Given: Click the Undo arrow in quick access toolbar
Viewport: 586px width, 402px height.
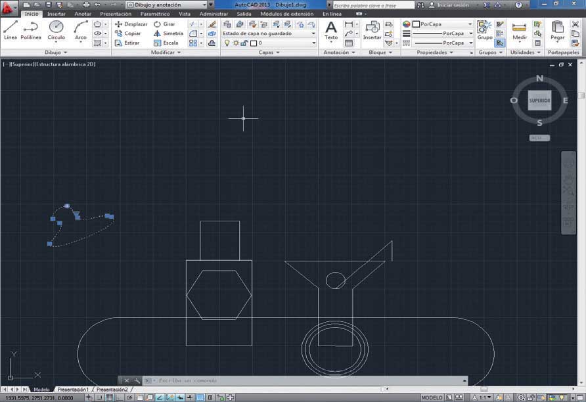Looking at the screenshot, I should (x=97, y=5).
